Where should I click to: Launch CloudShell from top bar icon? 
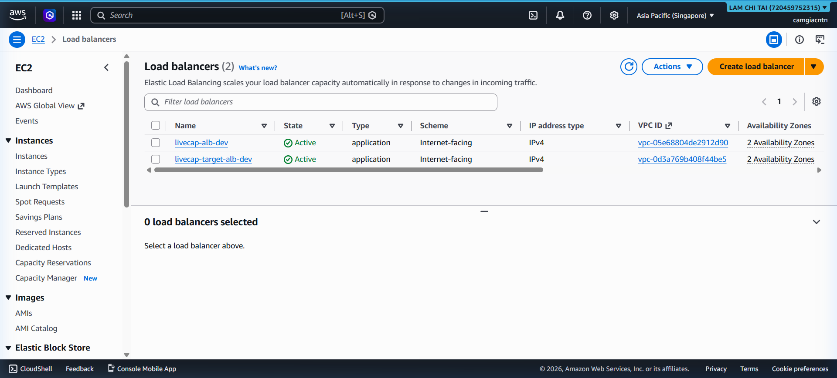point(533,15)
